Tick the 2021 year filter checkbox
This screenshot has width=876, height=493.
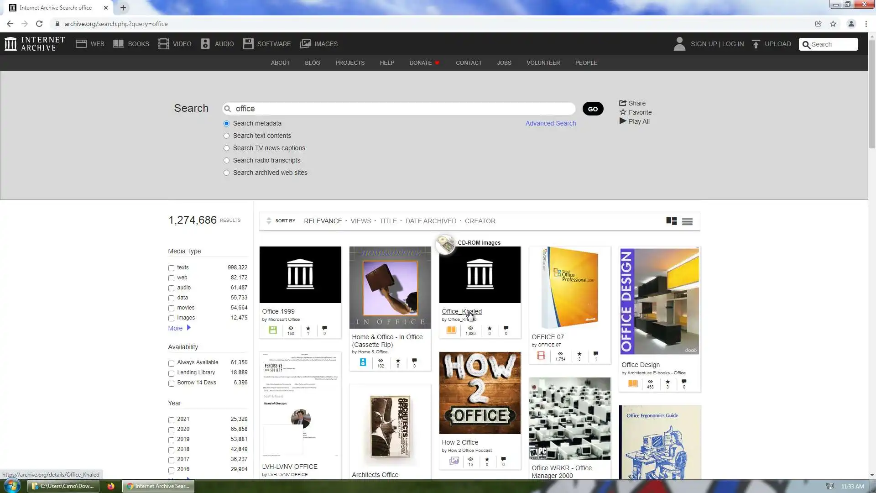(171, 420)
